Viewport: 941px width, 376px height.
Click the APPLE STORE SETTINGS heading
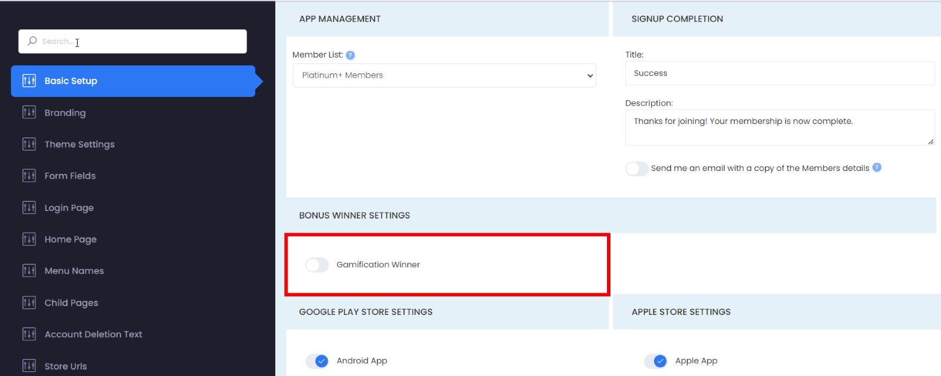click(x=681, y=312)
